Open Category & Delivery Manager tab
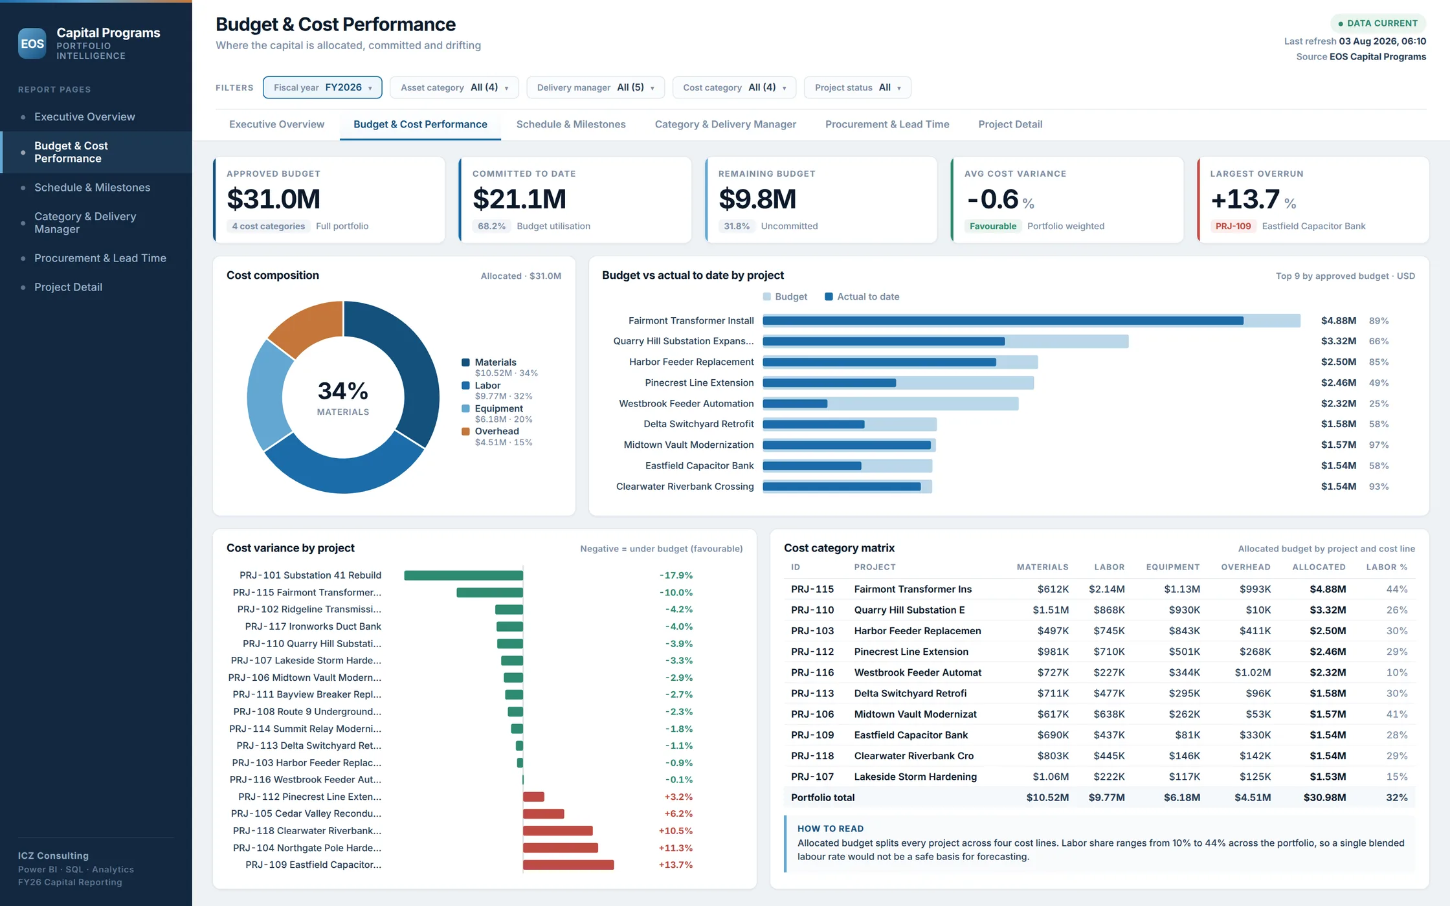 coord(725,124)
